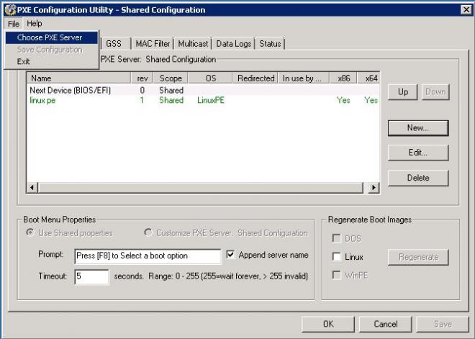Toggle the Append server name checkbox

[x=230, y=255]
